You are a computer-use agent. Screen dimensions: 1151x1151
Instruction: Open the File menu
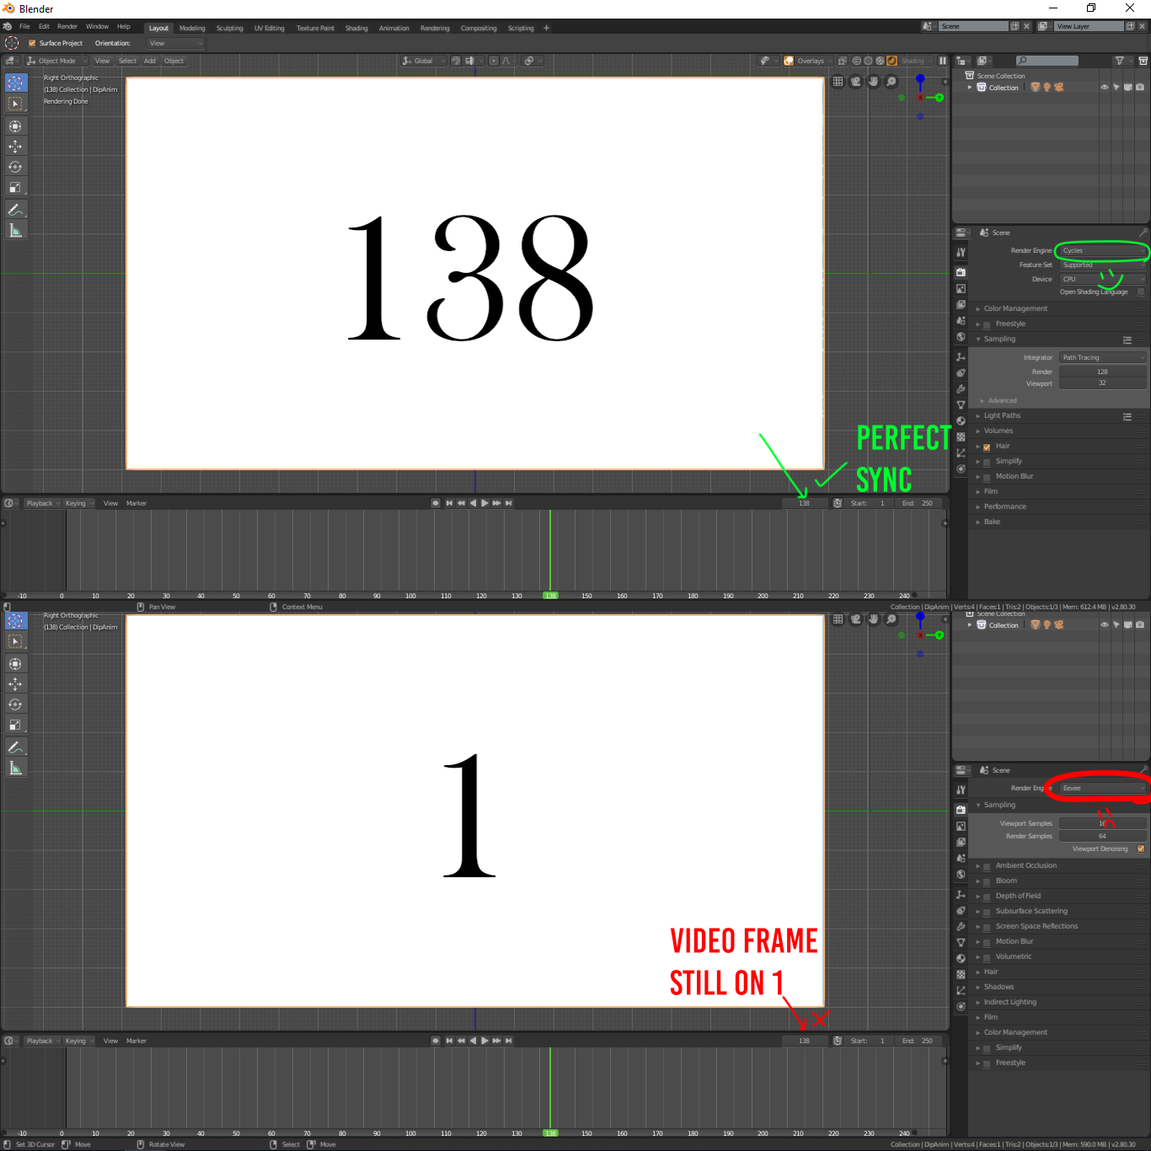click(24, 26)
